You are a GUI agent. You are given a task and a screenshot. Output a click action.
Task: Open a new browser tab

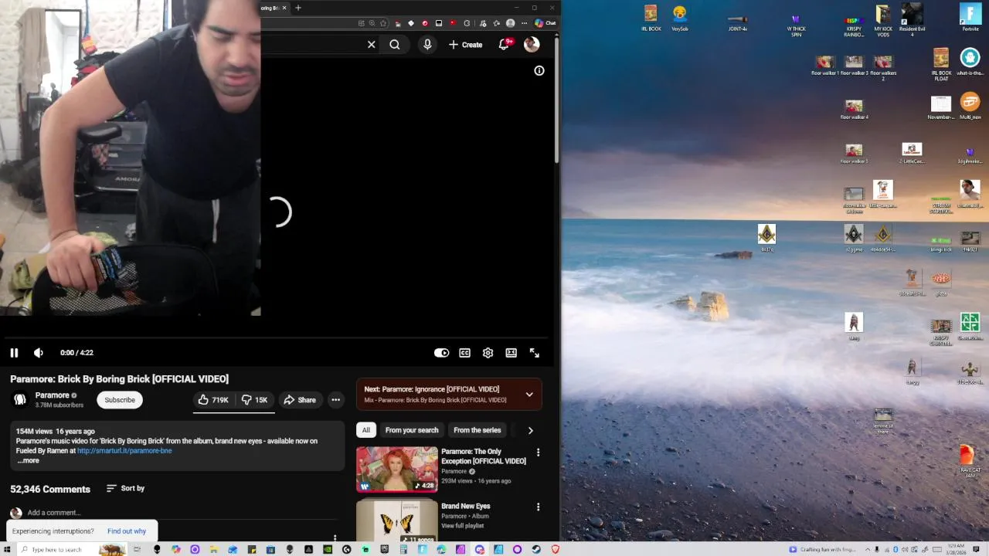pos(298,8)
